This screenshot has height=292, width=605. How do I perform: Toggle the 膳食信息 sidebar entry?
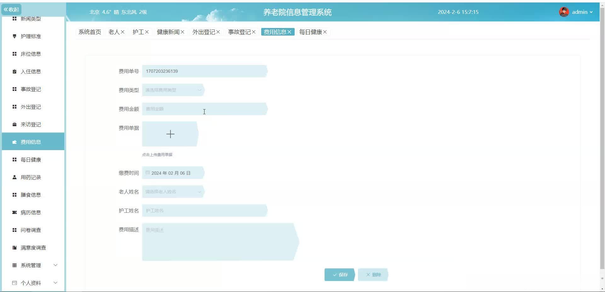click(x=30, y=195)
